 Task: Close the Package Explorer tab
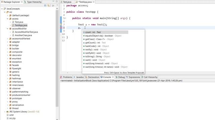pyautogui.click(x=22, y=2)
